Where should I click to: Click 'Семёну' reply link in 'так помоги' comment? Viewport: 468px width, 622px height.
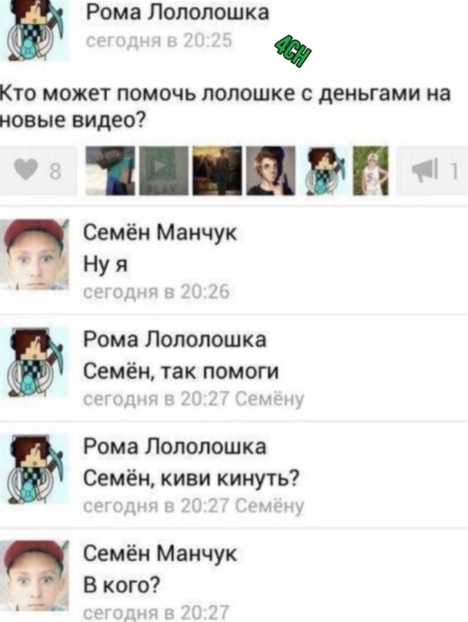[270, 399]
